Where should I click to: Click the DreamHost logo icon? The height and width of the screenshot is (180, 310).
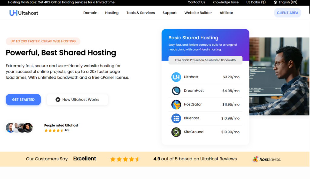click(x=176, y=91)
